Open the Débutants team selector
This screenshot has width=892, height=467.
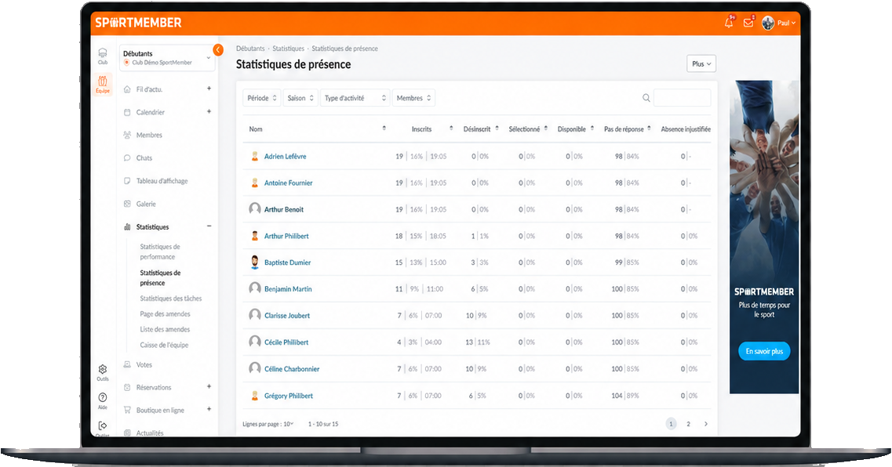tap(167, 58)
